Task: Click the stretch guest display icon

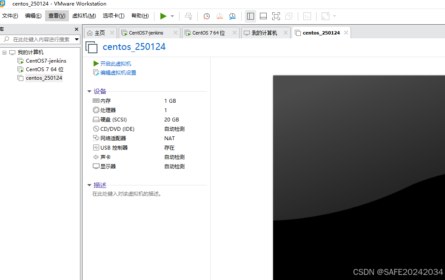Action: click(x=325, y=16)
